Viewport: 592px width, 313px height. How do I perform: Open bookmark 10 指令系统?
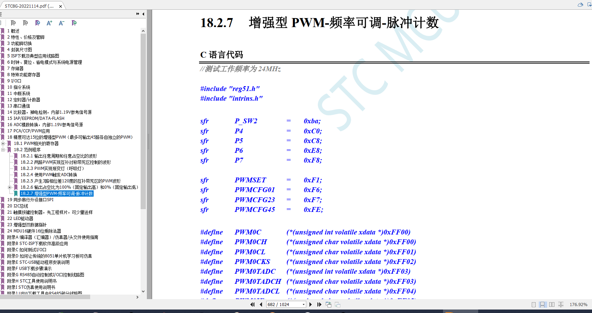coord(19,87)
